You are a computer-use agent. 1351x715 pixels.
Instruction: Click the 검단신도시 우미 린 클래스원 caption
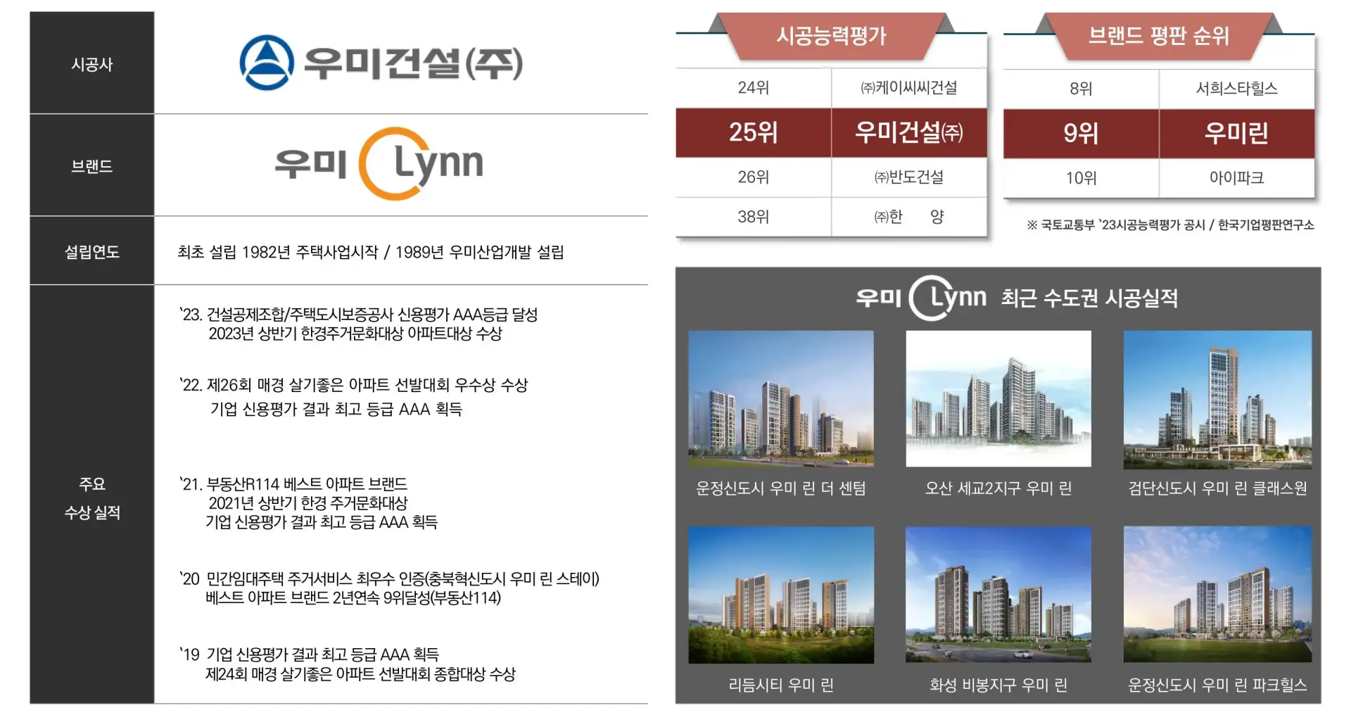point(1217,488)
